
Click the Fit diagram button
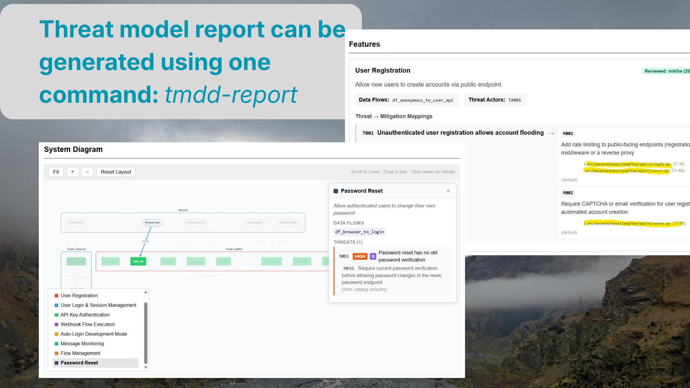click(x=56, y=172)
